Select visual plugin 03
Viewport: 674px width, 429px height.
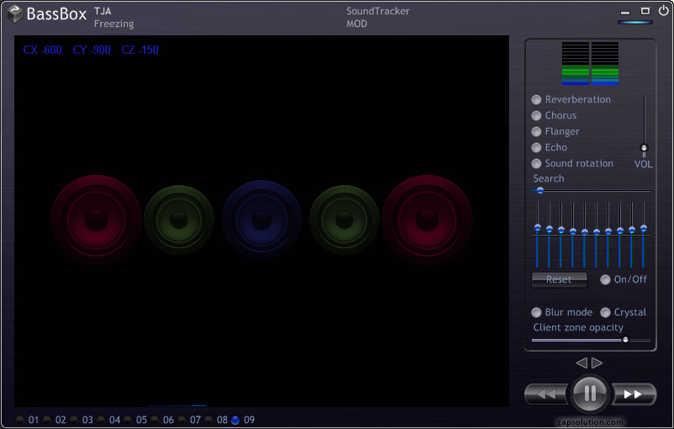coord(74,420)
